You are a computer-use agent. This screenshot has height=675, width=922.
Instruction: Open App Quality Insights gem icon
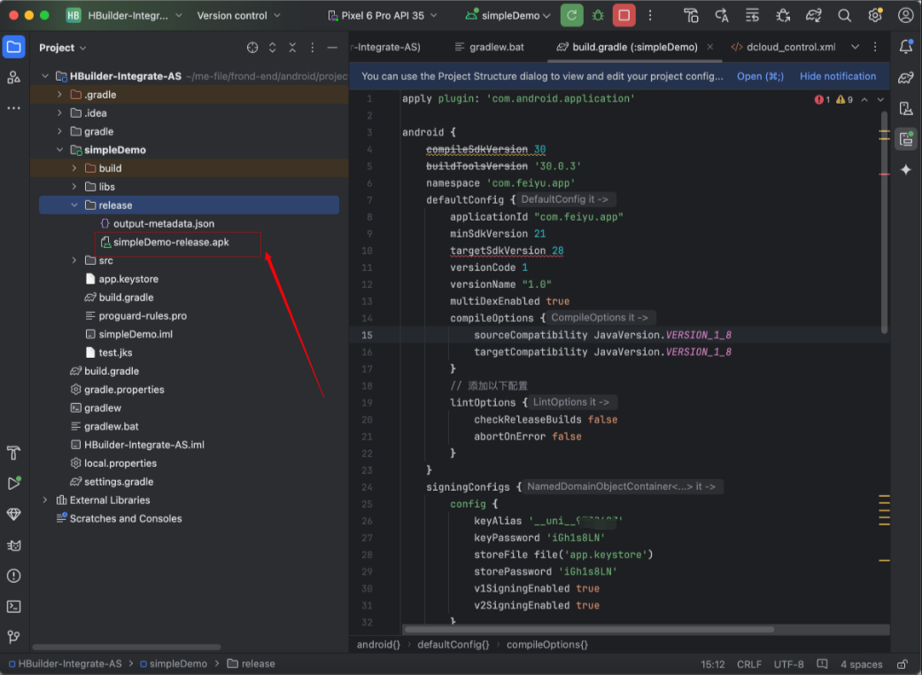(x=13, y=515)
